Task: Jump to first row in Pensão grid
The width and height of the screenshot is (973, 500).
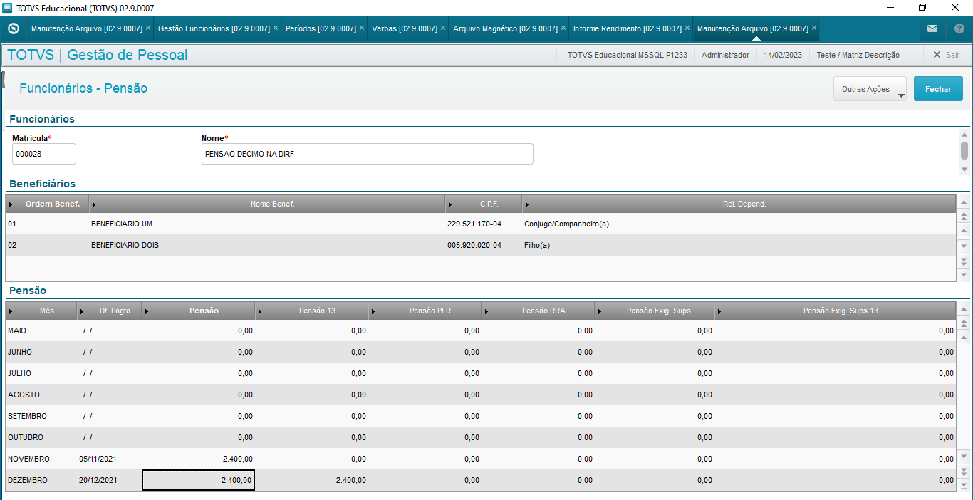Action: click(x=964, y=309)
